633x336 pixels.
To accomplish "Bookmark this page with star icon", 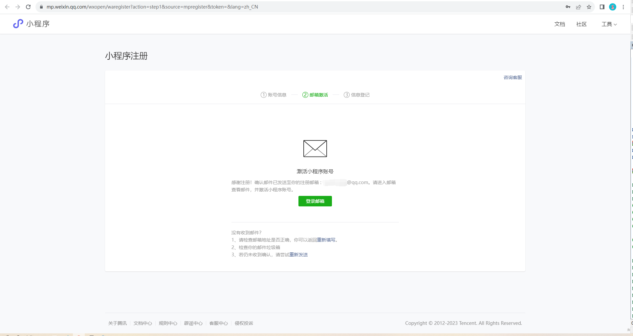I will coord(589,7).
